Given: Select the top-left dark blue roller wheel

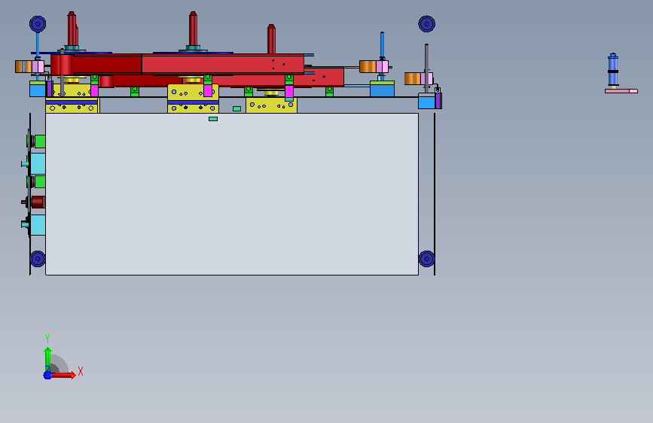Looking at the screenshot, I should [38, 24].
